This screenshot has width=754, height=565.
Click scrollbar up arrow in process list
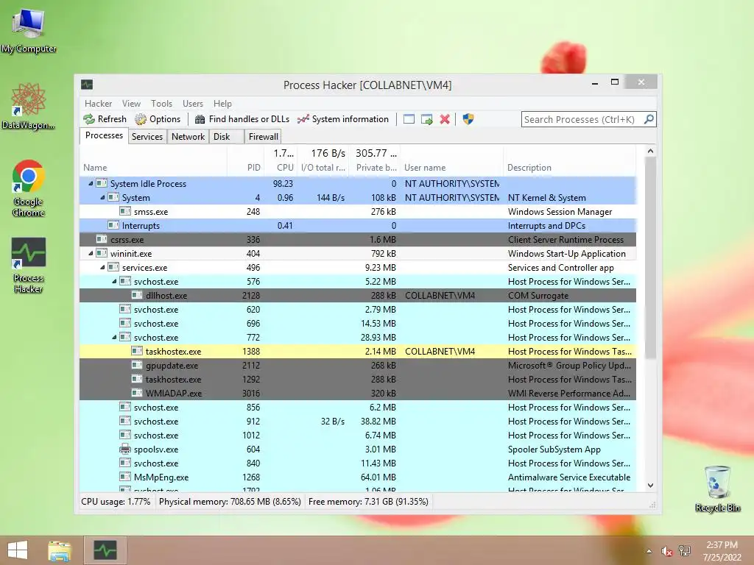(x=650, y=151)
